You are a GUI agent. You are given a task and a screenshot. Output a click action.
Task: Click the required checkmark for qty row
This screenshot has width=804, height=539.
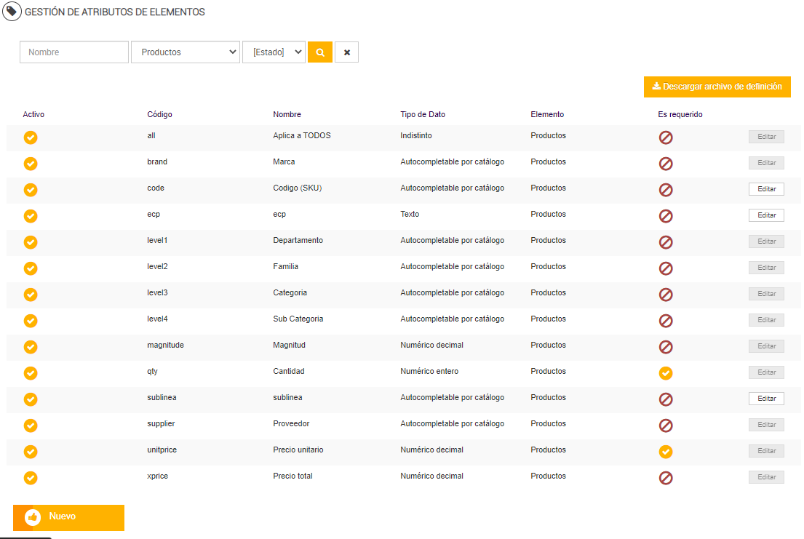click(666, 373)
